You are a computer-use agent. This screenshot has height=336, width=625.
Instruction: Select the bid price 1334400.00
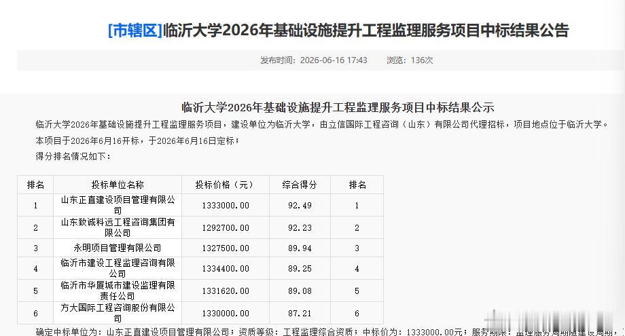[226, 269]
